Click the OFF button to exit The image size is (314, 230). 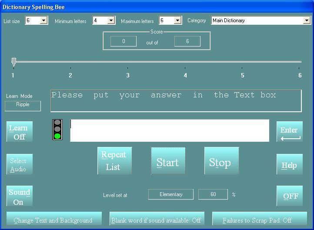[289, 196]
